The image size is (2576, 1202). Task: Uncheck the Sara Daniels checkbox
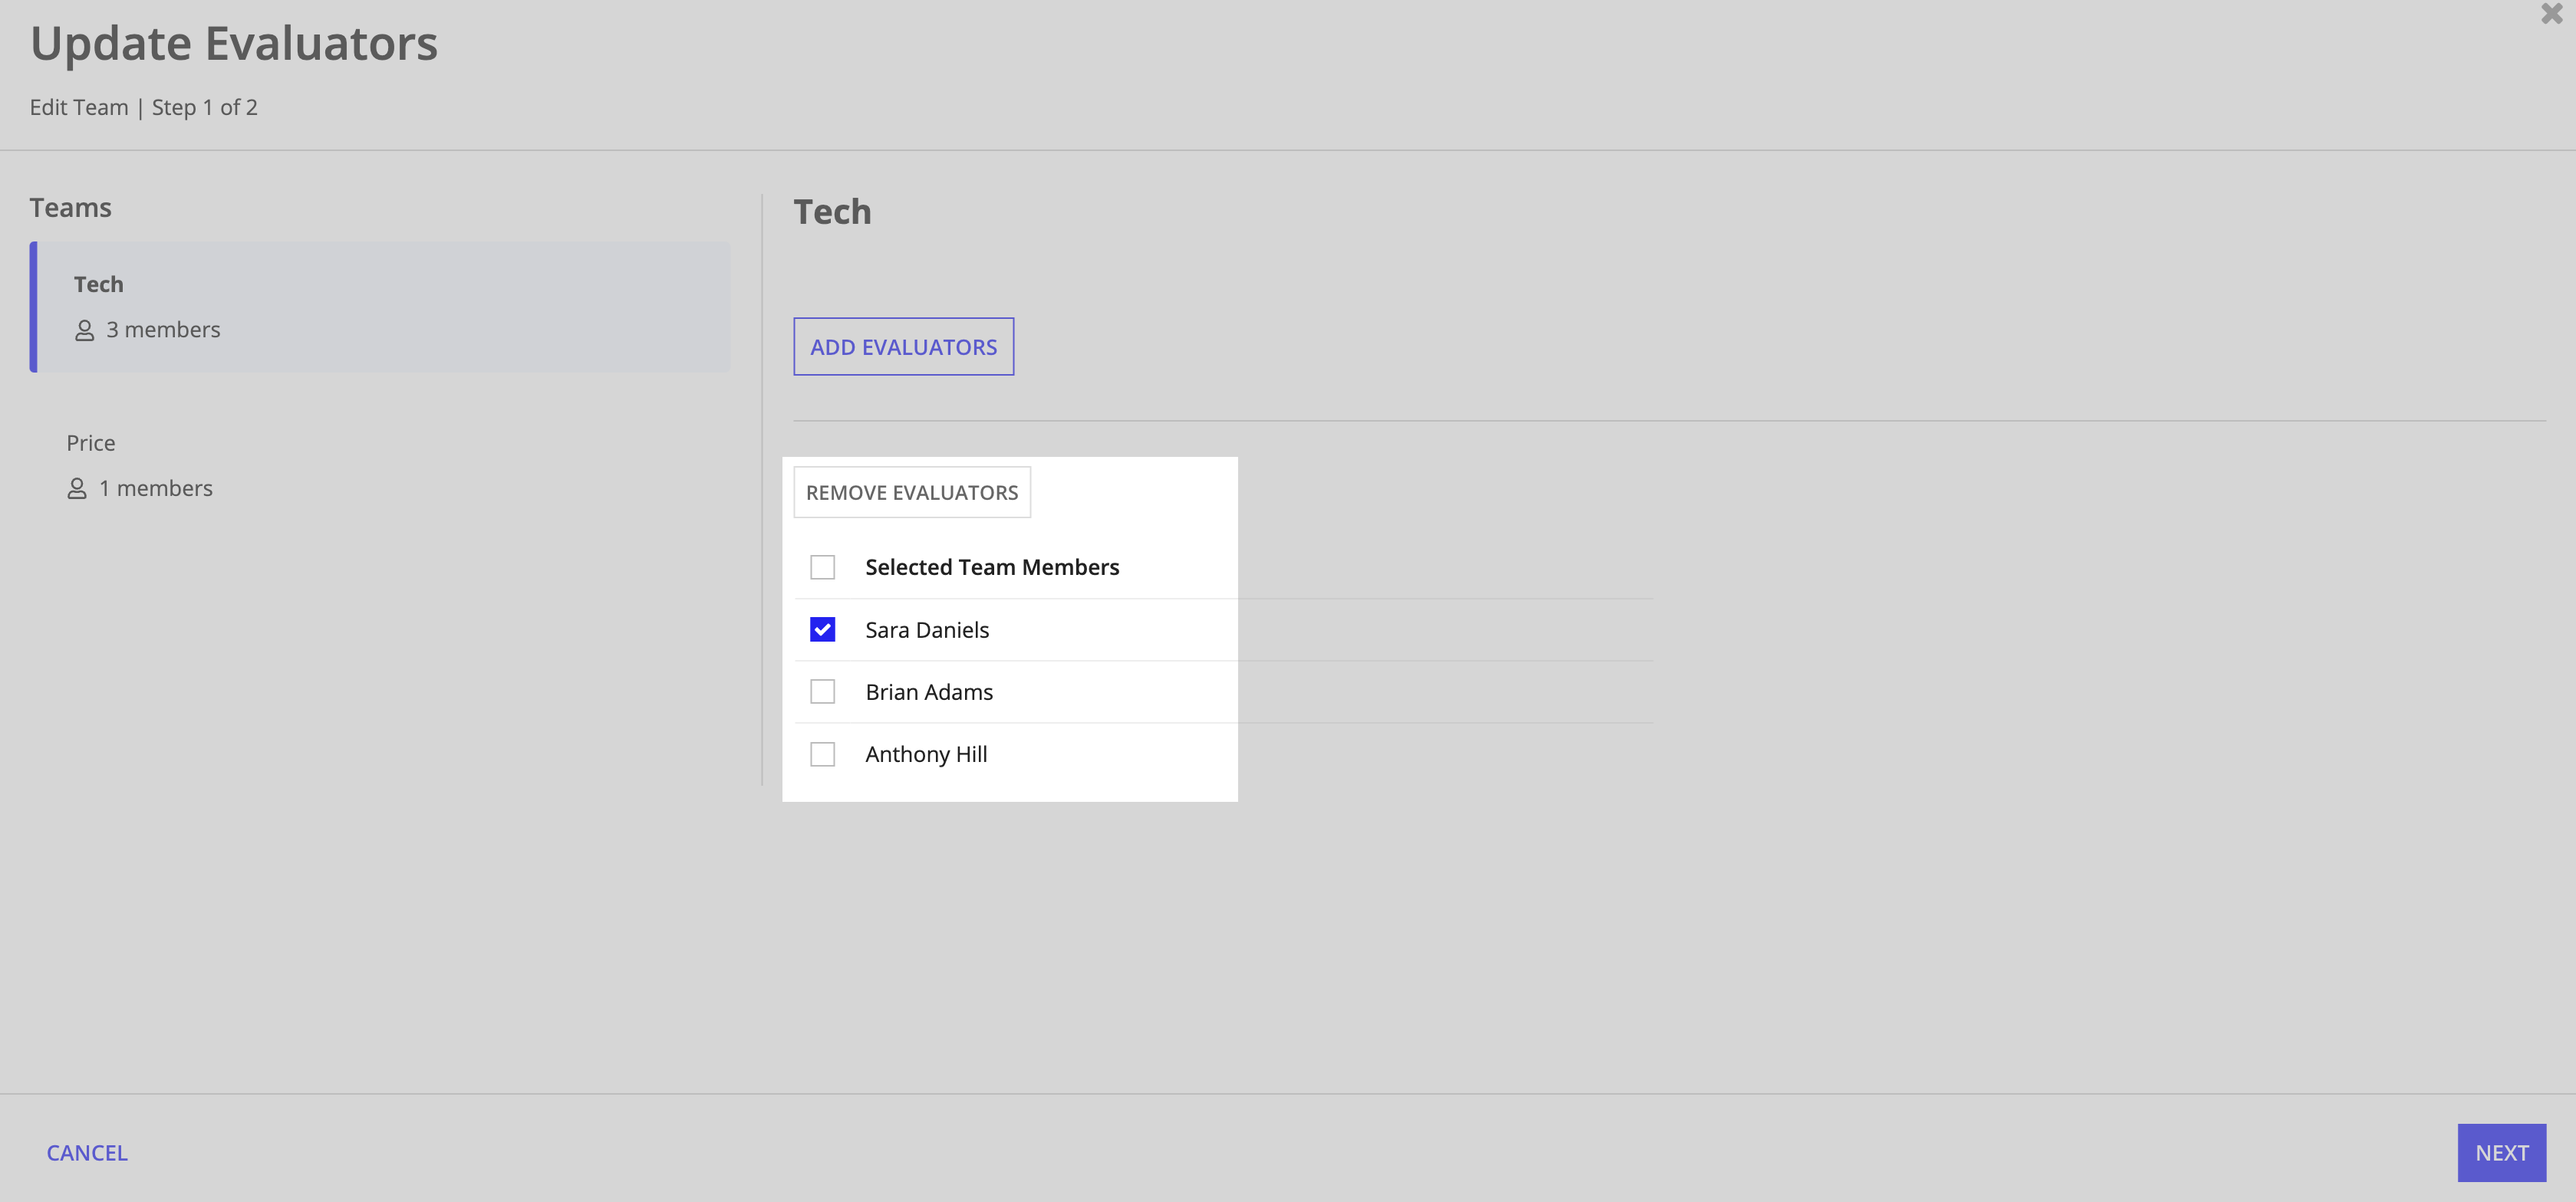pyautogui.click(x=822, y=629)
